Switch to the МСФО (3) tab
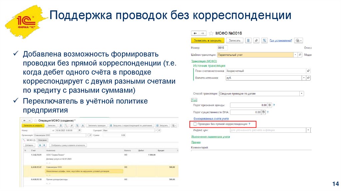This screenshot has width=341, height=191. tap(29, 140)
